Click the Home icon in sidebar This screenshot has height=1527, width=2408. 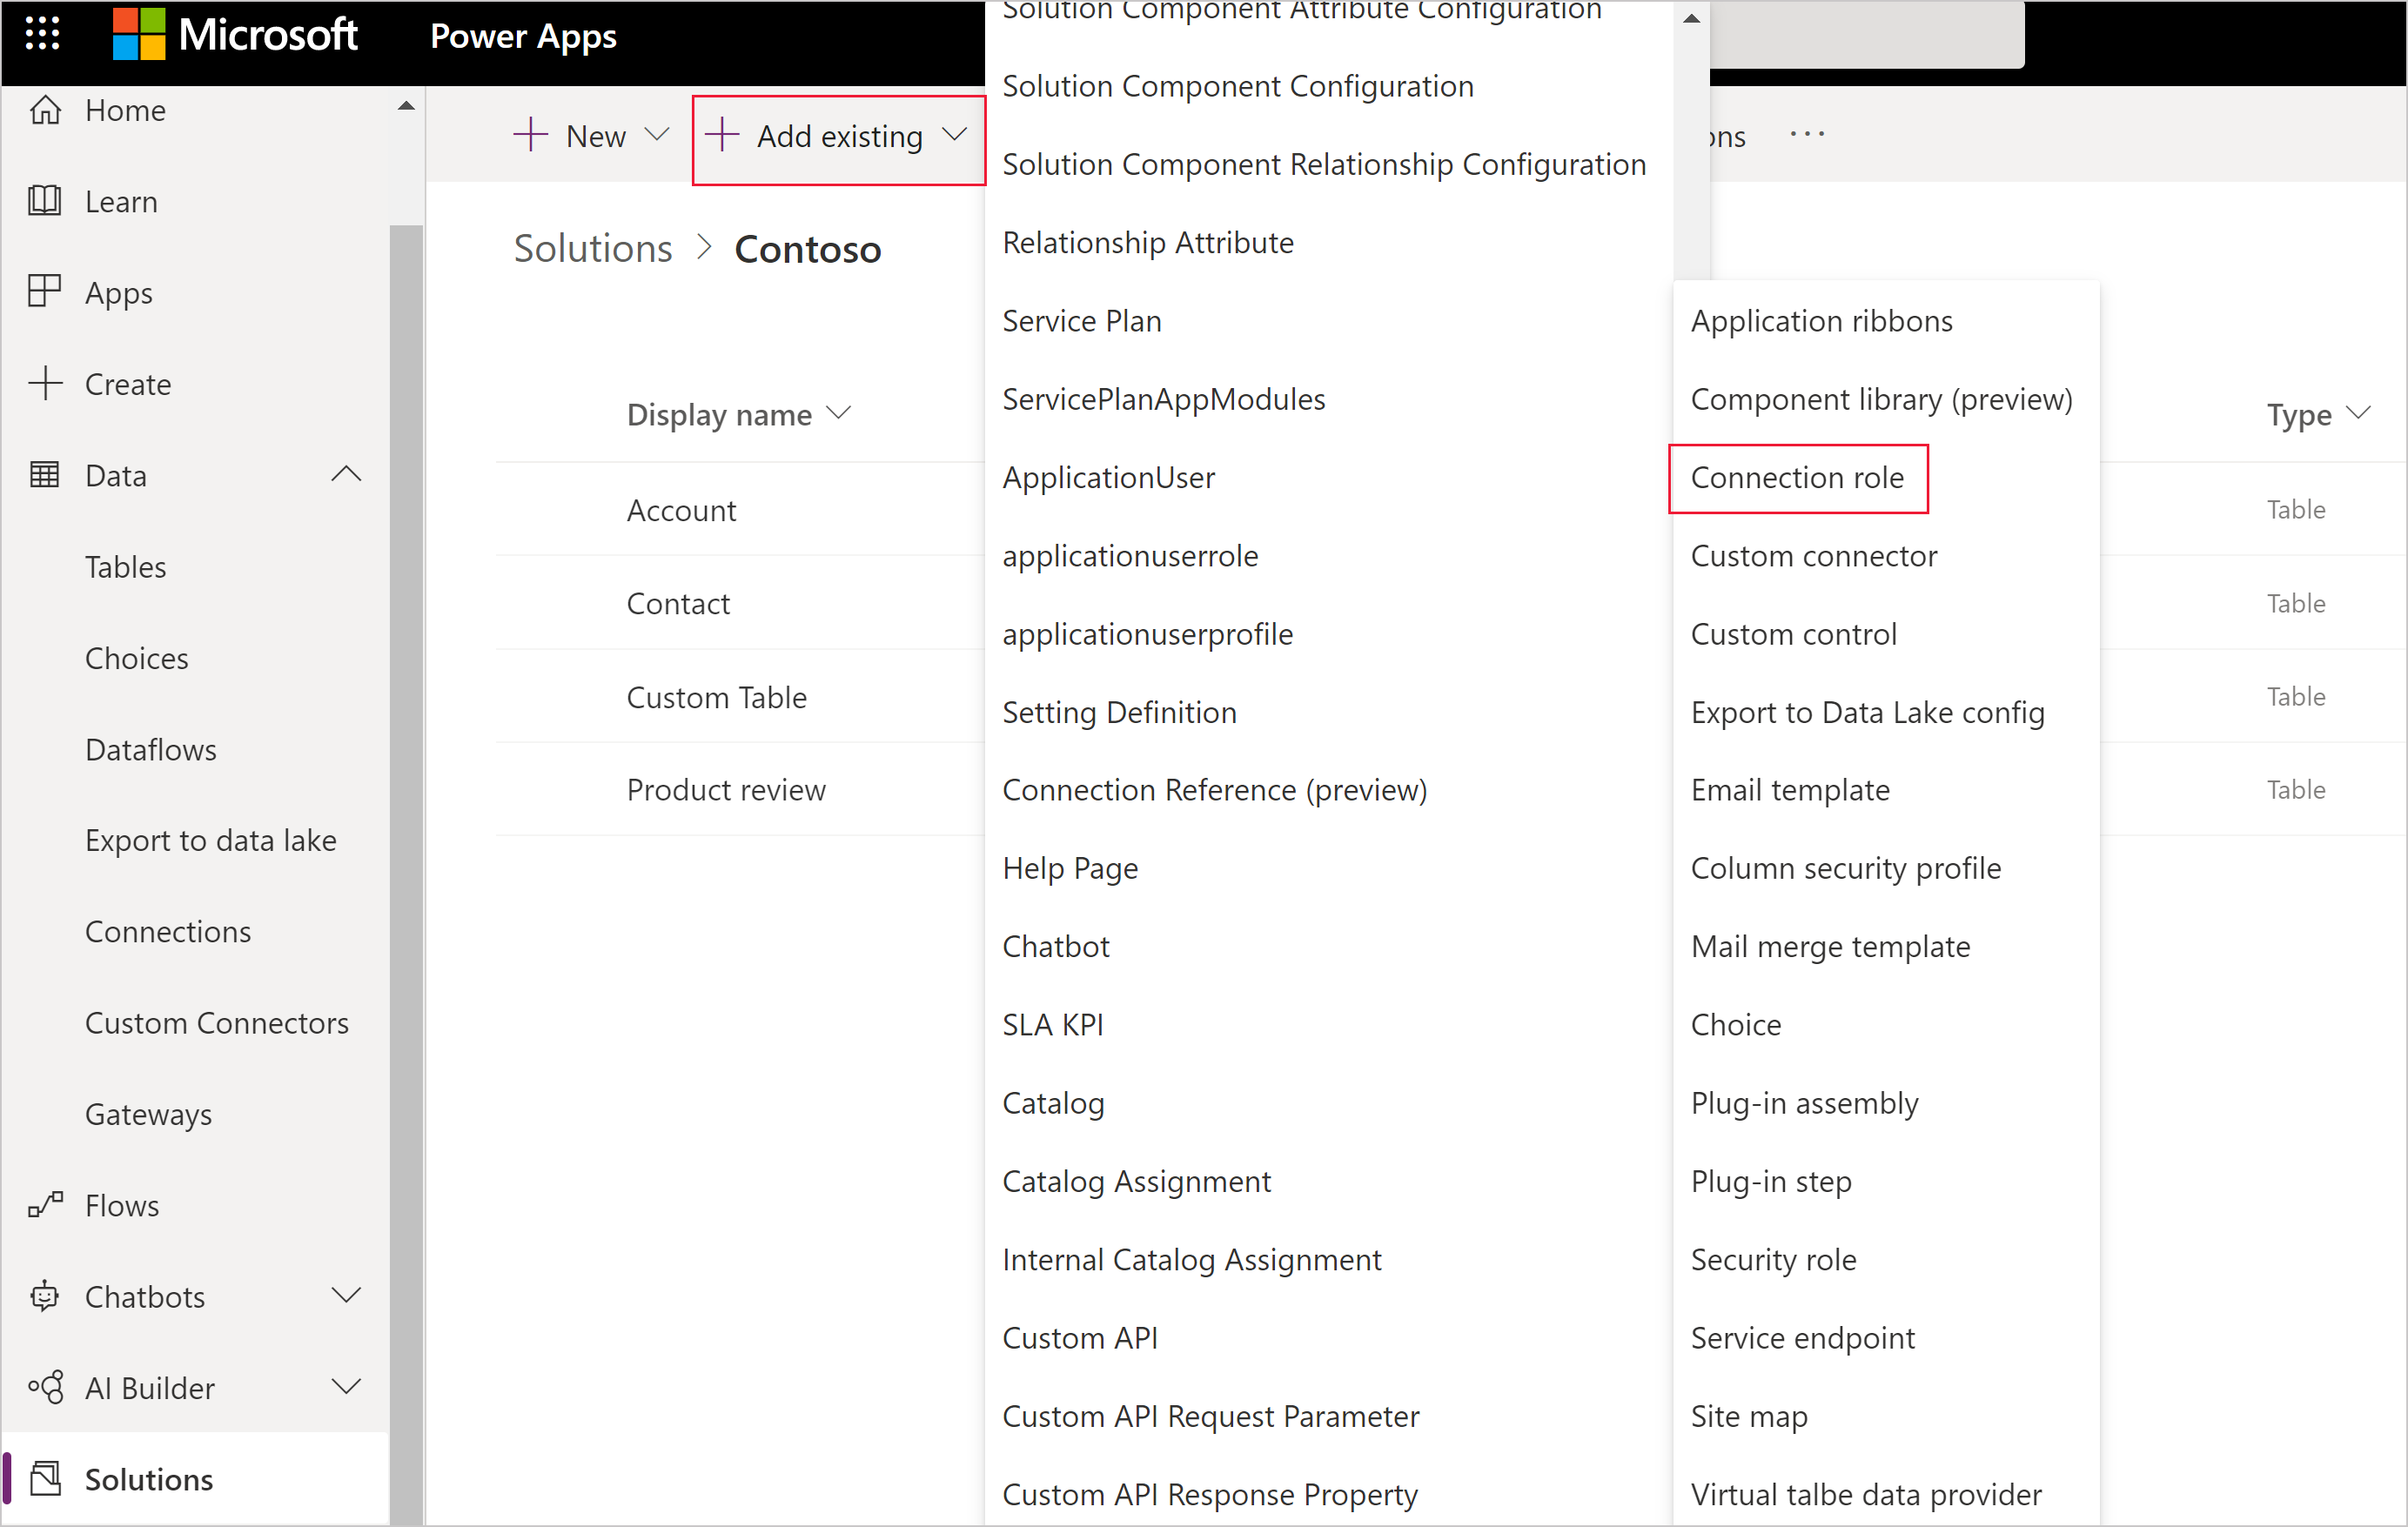pos(49,111)
